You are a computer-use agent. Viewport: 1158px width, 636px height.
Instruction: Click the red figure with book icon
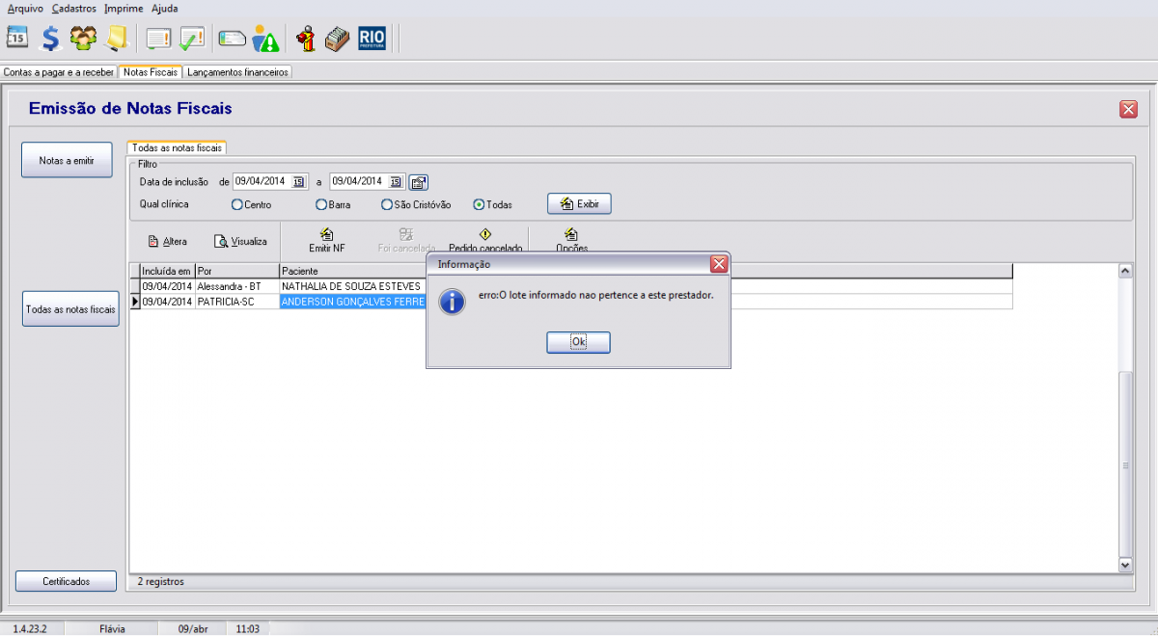pyautogui.click(x=306, y=39)
